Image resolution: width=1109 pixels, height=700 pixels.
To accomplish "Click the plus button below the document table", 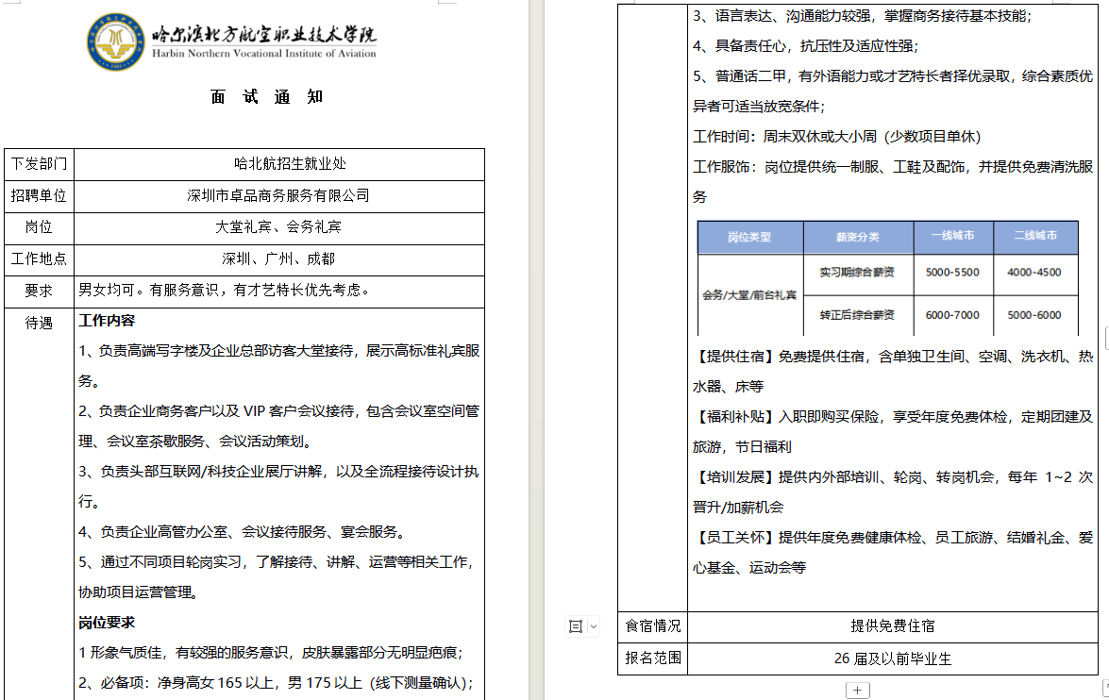I will tap(857, 690).
